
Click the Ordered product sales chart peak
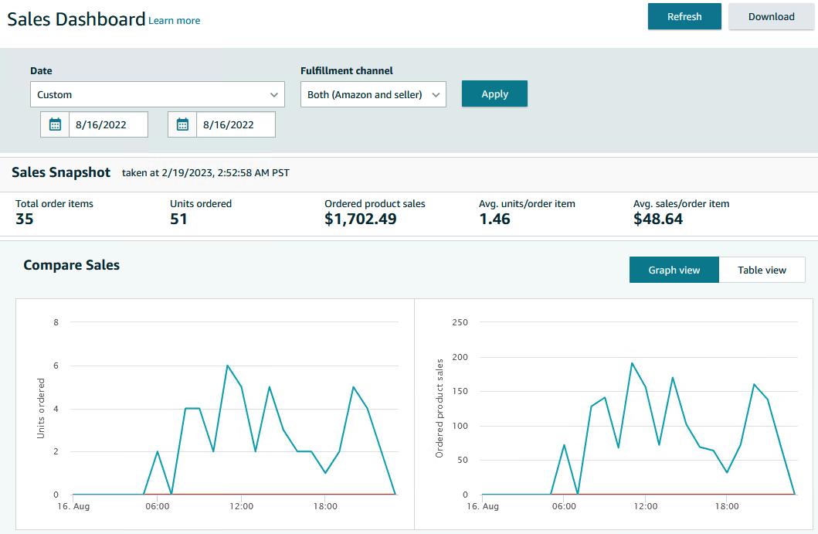[632, 362]
